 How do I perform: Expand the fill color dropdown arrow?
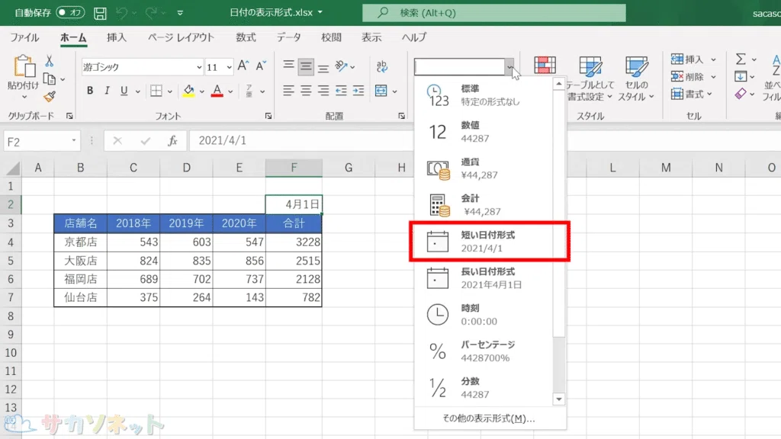[x=201, y=91]
